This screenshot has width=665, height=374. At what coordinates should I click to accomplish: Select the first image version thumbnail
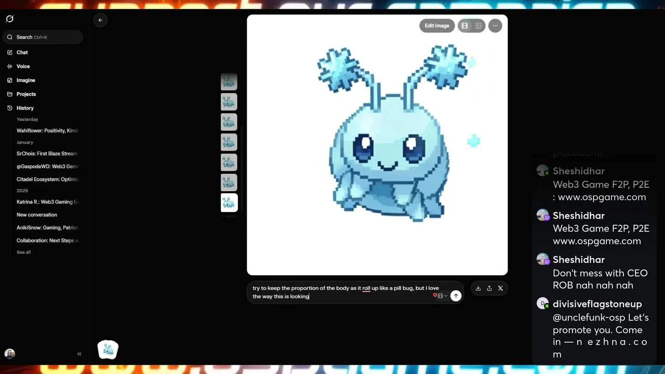(229, 82)
